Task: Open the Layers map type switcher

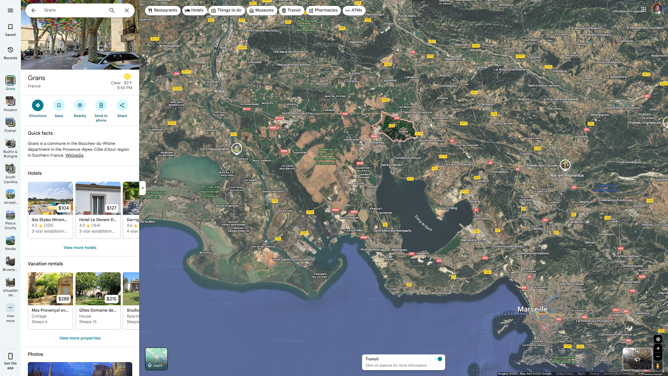Action: 156,359
